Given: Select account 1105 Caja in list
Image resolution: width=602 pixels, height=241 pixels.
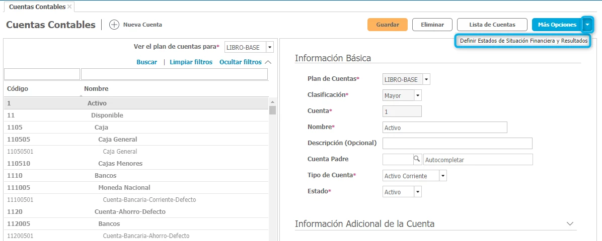Looking at the screenshot, I should (x=101, y=127).
